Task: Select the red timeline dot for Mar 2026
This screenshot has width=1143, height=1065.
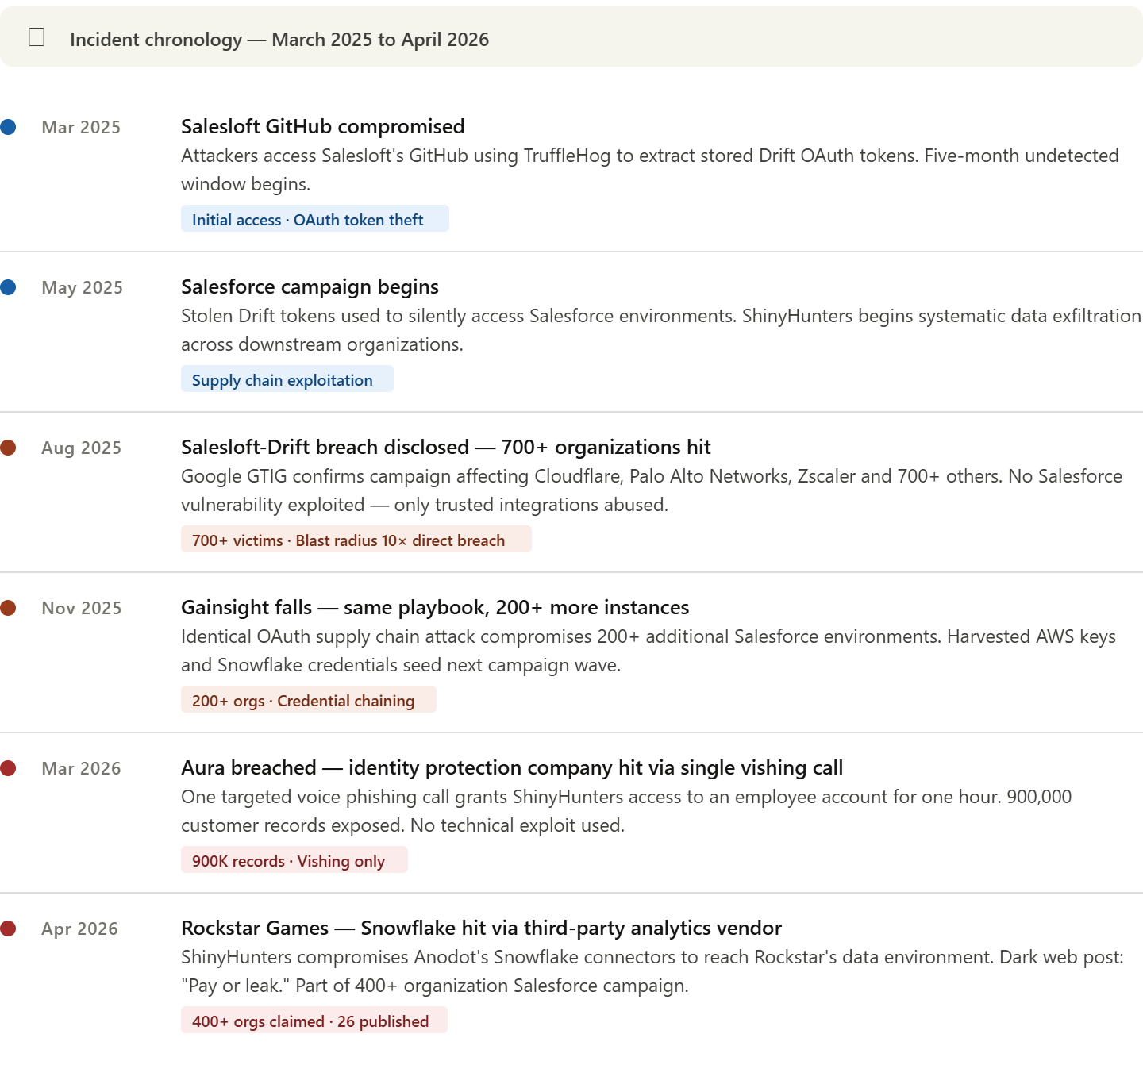Action: coord(8,768)
